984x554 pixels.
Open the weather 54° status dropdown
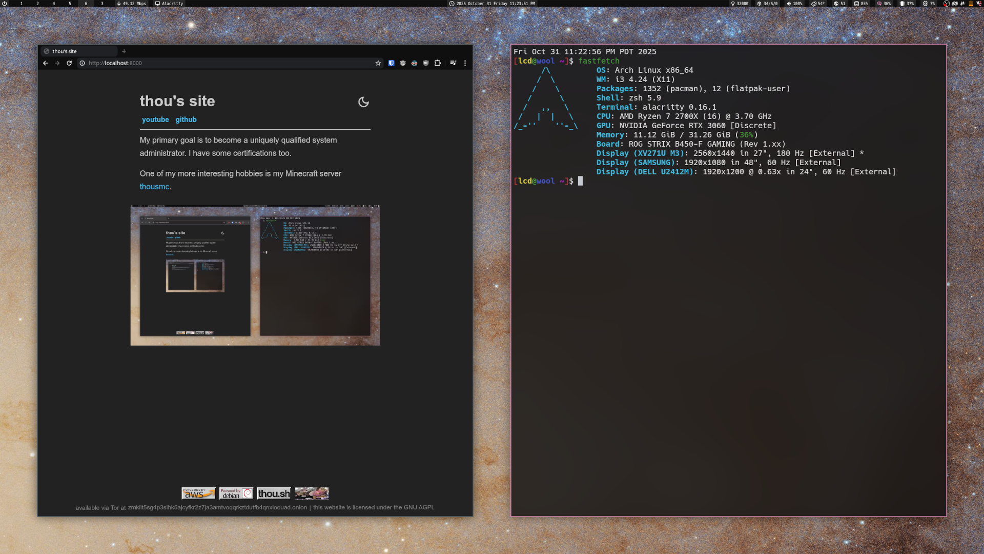click(817, 4)
